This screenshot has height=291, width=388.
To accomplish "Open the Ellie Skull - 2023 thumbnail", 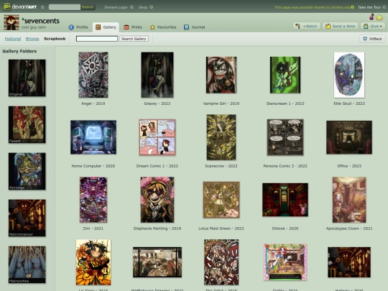I will pos(349,75).
